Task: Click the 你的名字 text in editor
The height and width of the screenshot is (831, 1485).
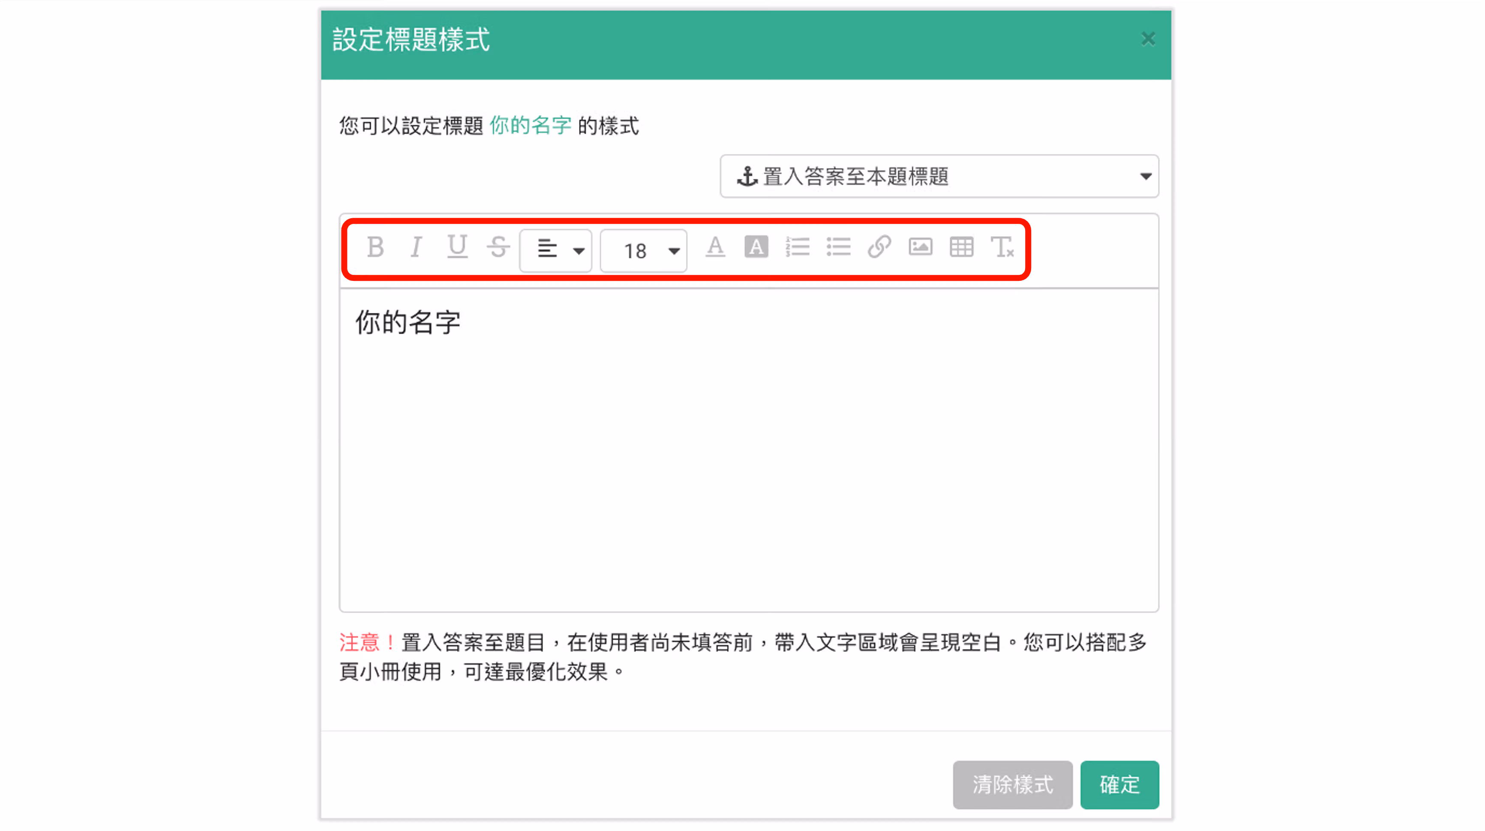Action: pyautogui.click(x=408, y=322)
